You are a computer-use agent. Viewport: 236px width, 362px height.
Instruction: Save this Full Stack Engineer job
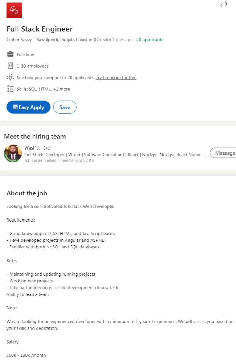click(x=65, y=107)
